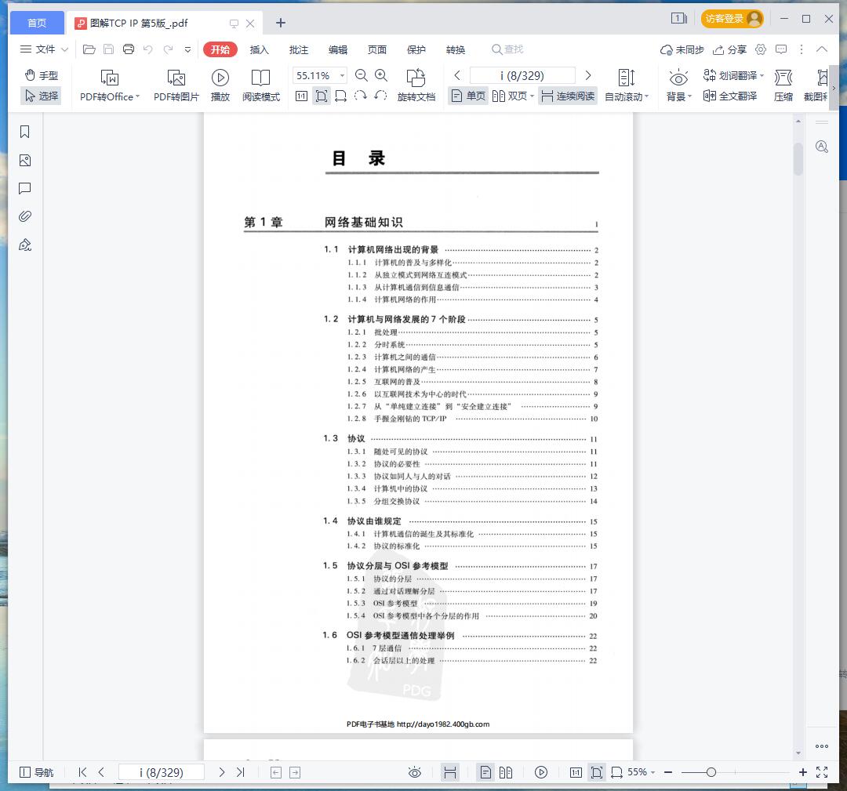Image resolution: width=847 pixels, height=791 pixels.
Task: Open the 55.11% zoom dropdown
Action: [342, 75]
